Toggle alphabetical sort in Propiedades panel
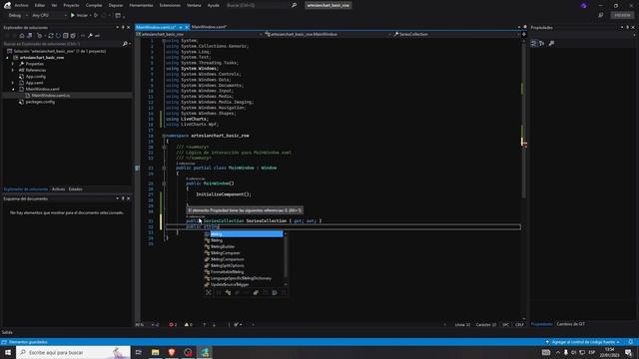This screenshot has height=359, width=639. [542, 43]
